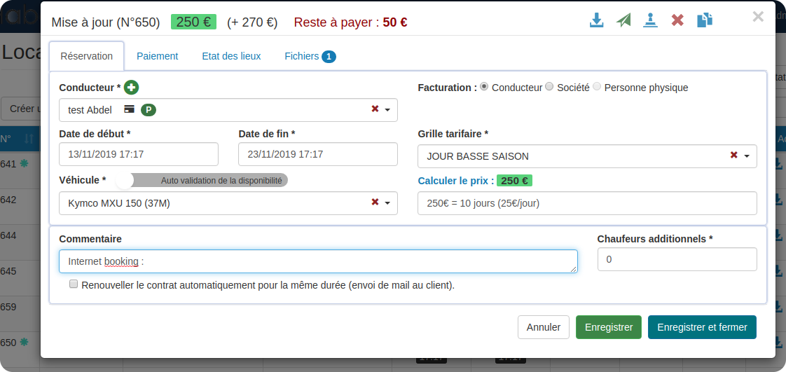Add a new conducteur with green plus
This screenshot has width=786, height=372.
[x=131, y=88]
